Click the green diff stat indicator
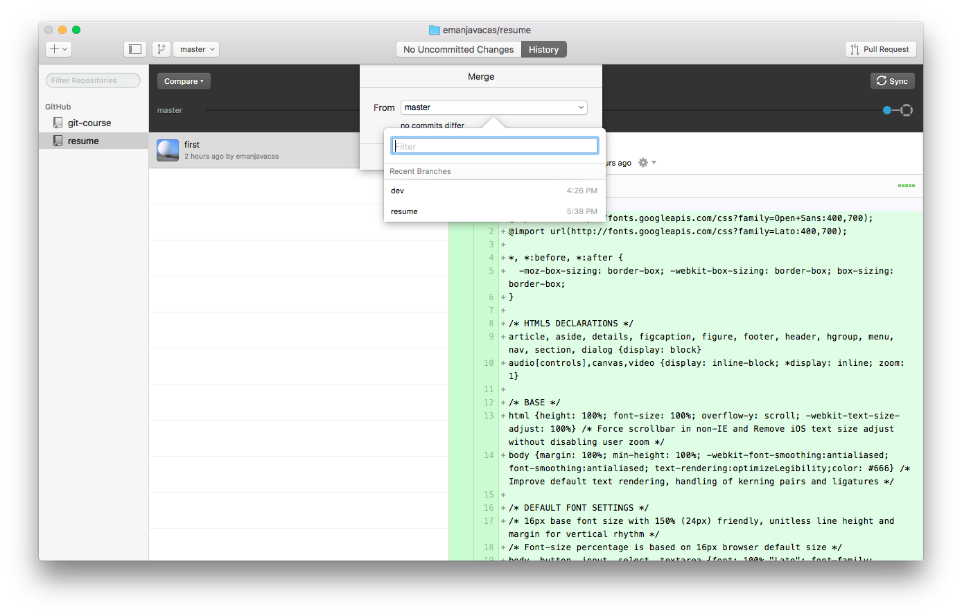The width and height of the screenshot is (962, 616). [907, 186]
